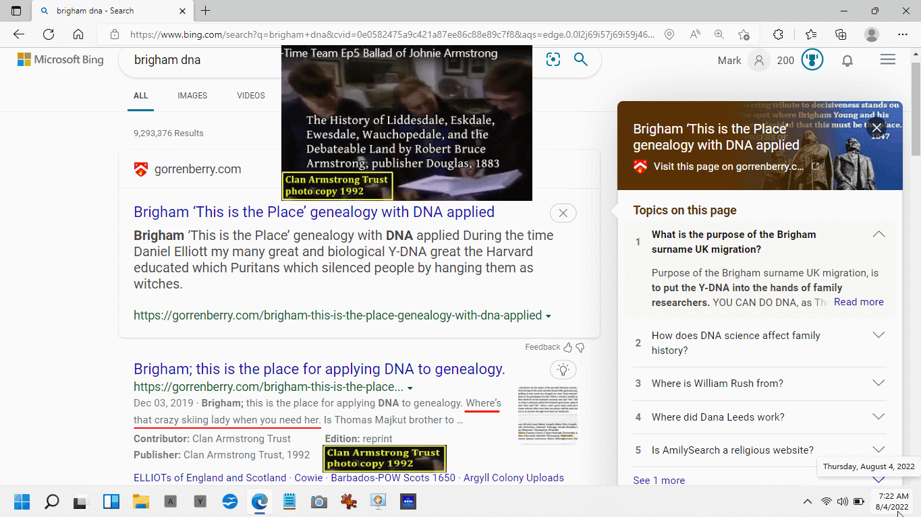Close the page insights panel

tap(876, 128)
